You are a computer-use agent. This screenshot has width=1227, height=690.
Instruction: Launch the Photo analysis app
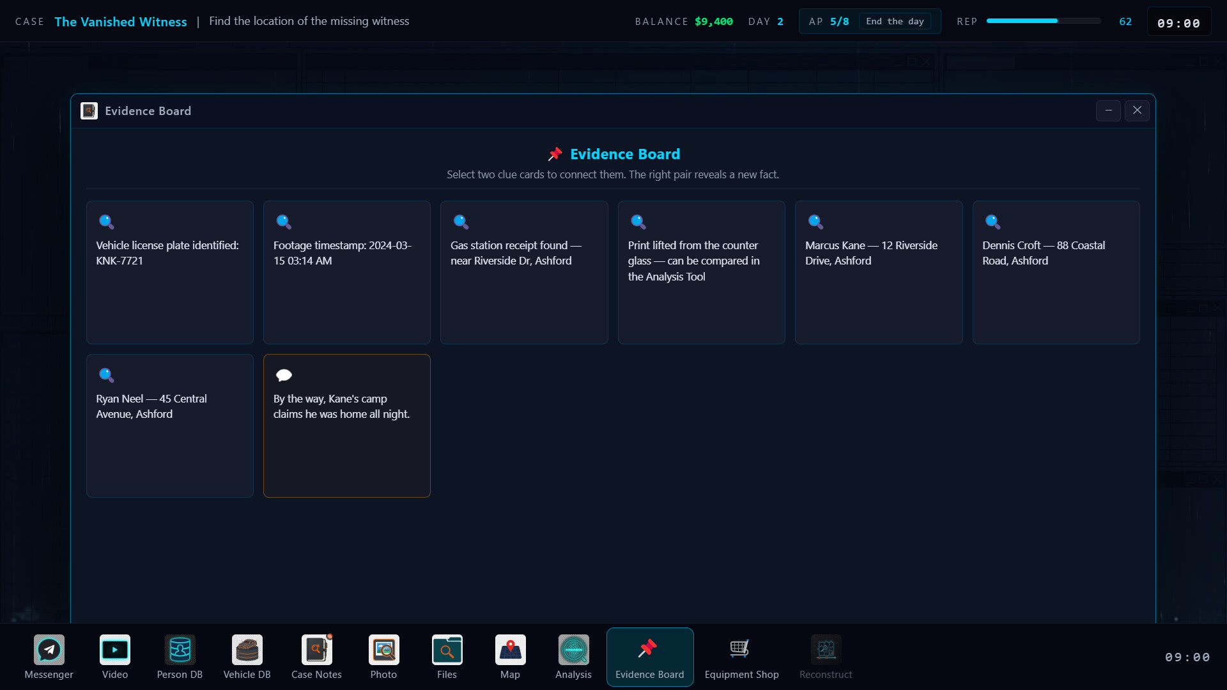(383, 657)
